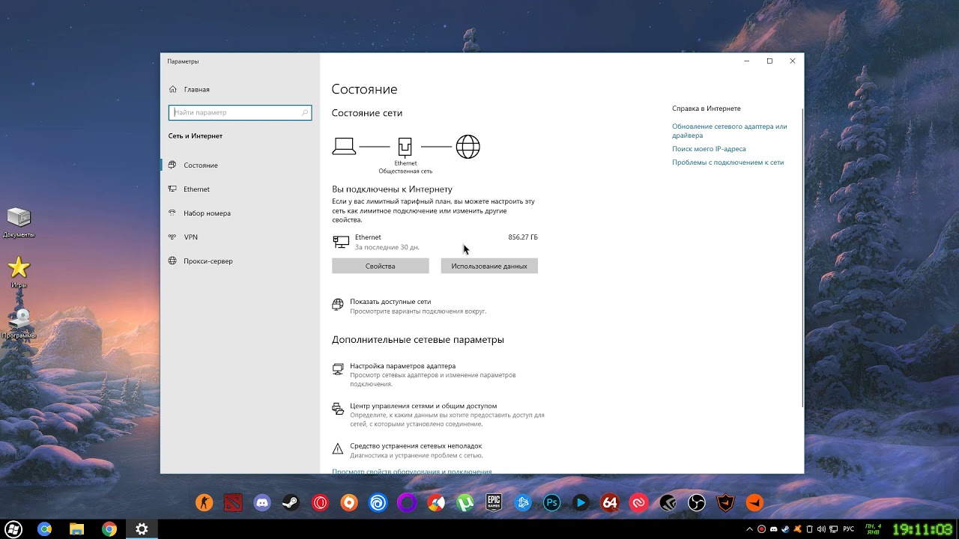Open Набор номера in the sidebar
The width and height of the screenshot is (959, 539).
click(x=200, y=213)
